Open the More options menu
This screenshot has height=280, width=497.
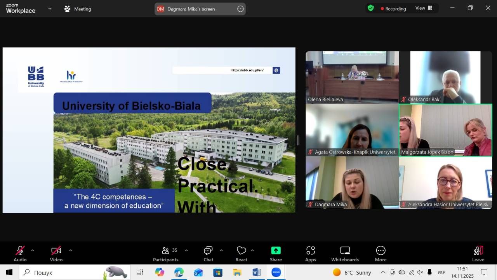point(381,254)
